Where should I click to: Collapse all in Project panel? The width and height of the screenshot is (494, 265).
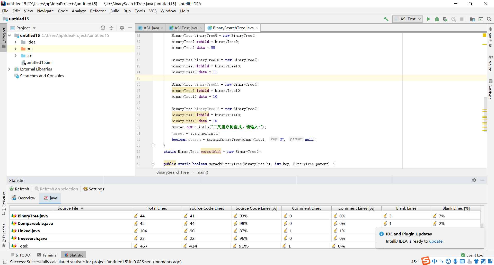[x=111, y=28]
